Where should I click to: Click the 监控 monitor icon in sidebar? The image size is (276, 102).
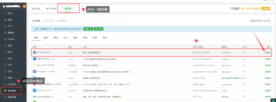coord(5,46)
